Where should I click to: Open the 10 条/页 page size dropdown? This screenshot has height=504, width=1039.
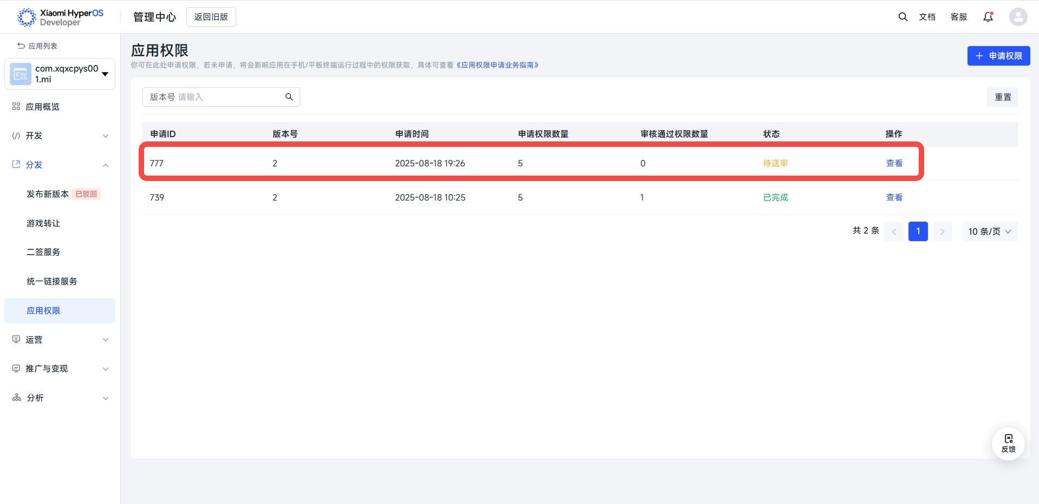pos(989,231)
